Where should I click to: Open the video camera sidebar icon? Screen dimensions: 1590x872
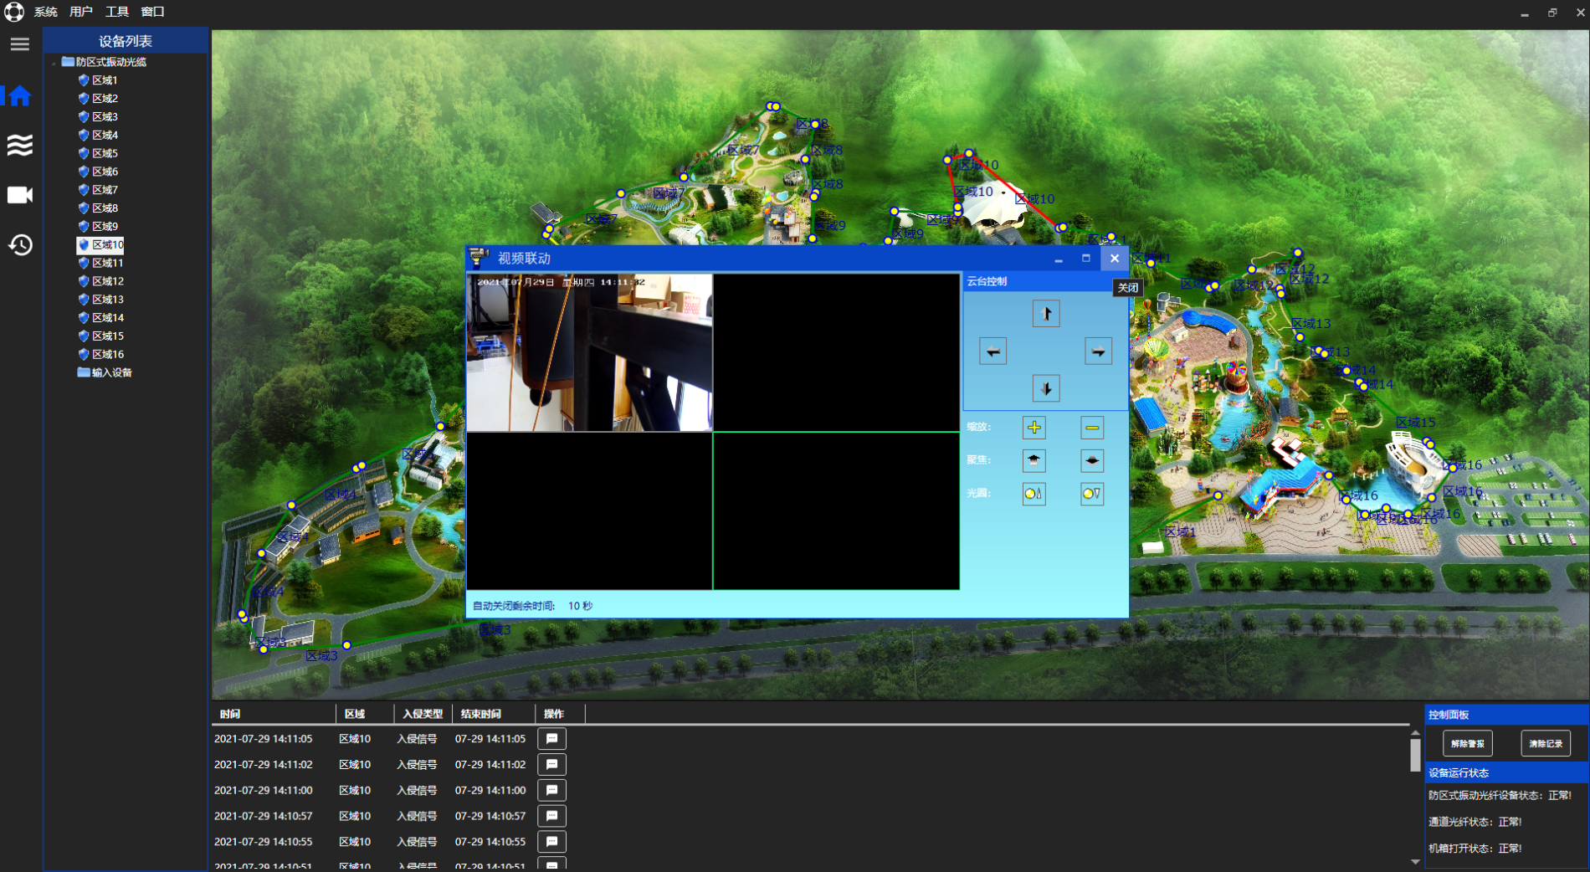point(19,195)
